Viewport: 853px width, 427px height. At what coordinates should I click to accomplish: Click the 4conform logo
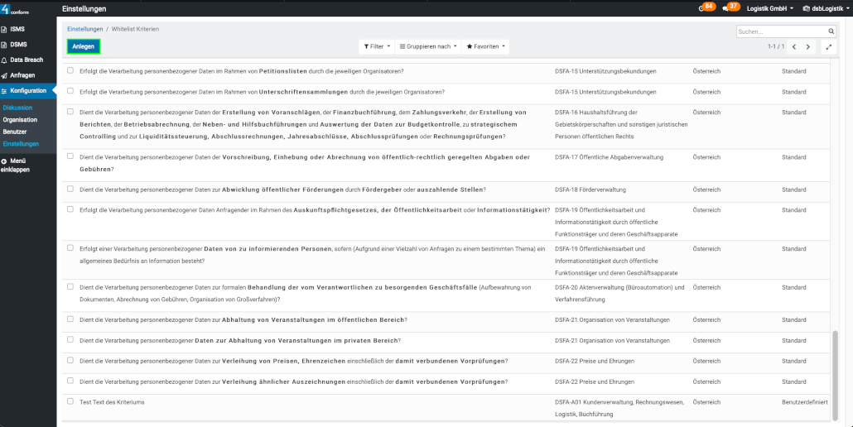coord(17,8)
